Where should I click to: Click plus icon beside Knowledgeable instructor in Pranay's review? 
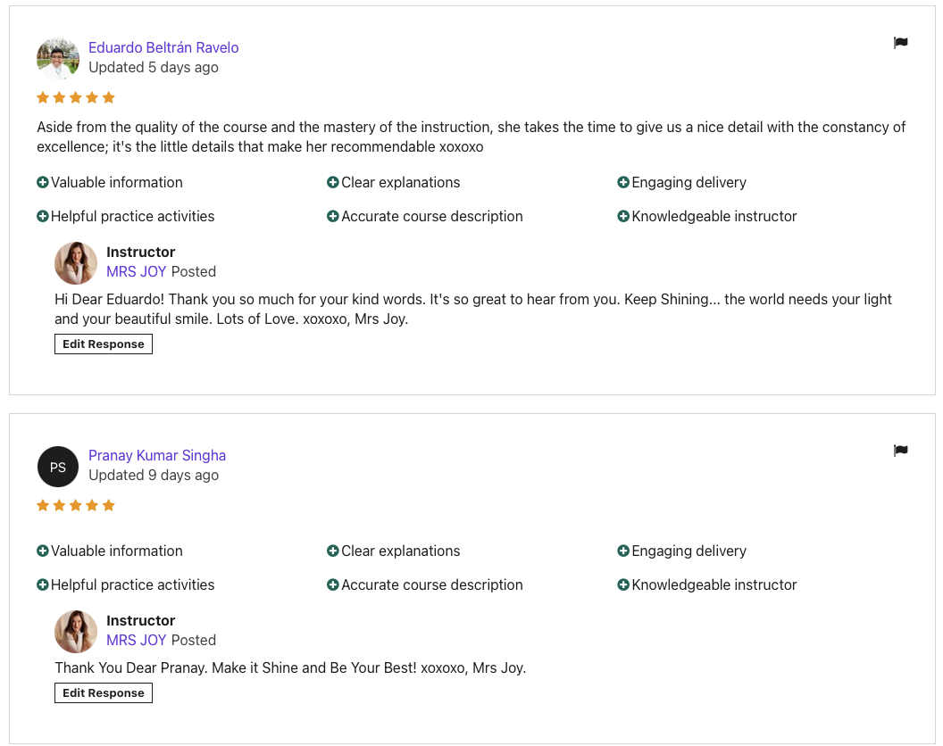[623, 584]
